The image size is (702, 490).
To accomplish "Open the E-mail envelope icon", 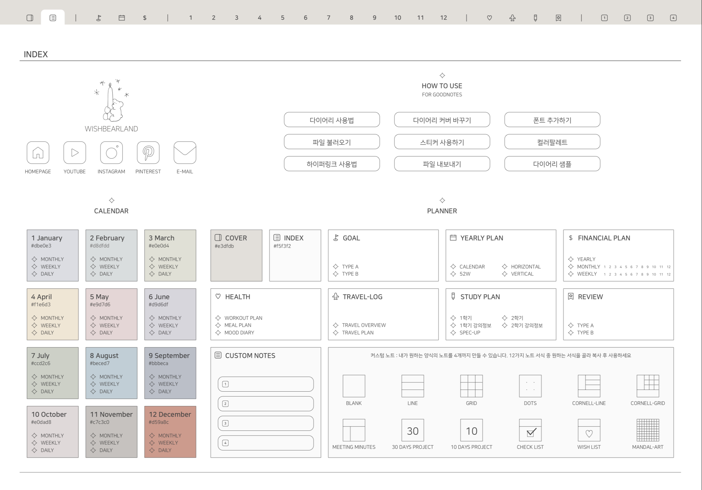I will [185, 153].
